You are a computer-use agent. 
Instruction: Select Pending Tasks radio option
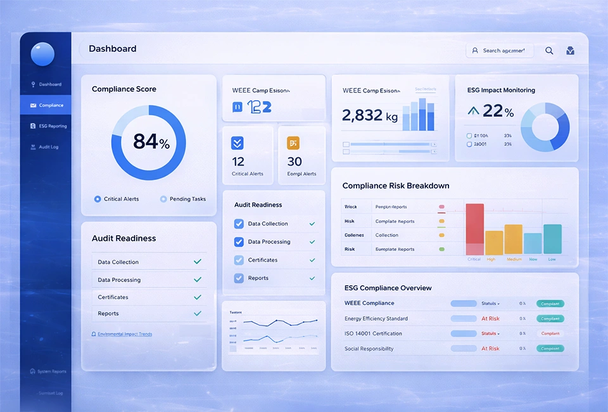(x=163, y=199)
